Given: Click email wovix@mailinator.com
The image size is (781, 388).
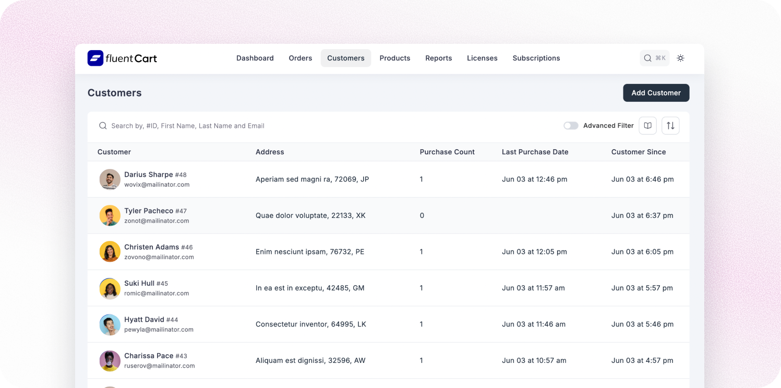Looking at the screenshot, I should [x=157, y=185].
